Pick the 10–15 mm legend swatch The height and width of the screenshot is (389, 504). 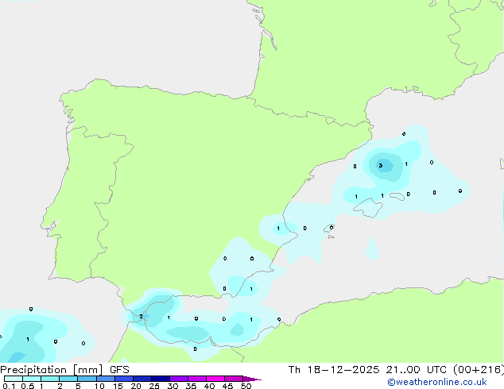[105, 379]
